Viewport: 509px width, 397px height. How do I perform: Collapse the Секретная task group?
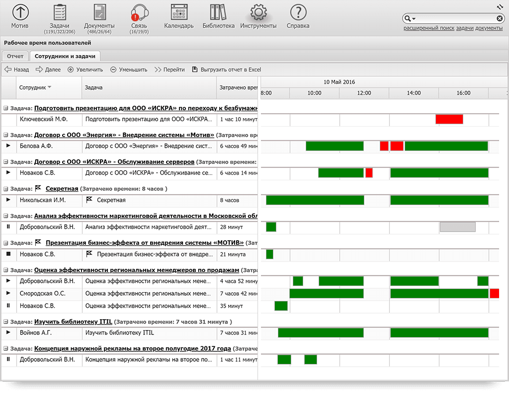coord(6,189)
